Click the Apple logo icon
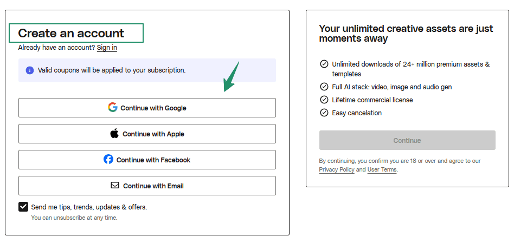The image size is (514, 243). [x=114, y=133]
